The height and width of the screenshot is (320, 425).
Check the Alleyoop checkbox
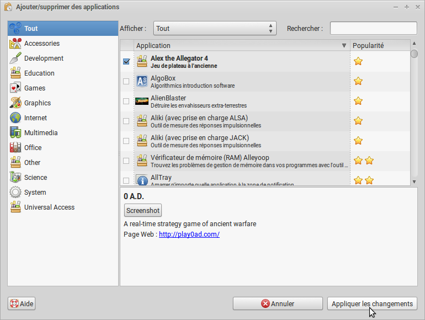(x=126, y=161)
